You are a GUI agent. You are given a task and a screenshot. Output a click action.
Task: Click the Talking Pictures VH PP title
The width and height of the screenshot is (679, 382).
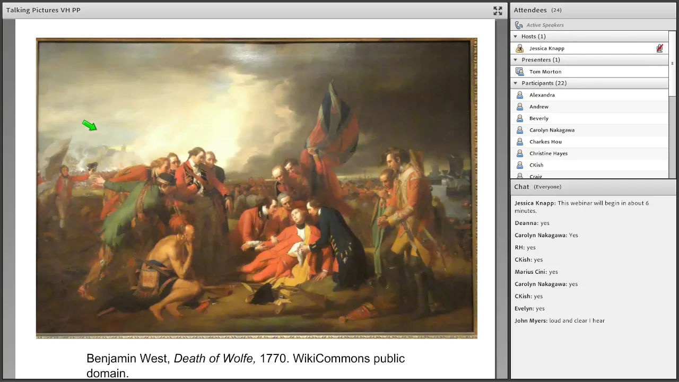click(43, 10)
